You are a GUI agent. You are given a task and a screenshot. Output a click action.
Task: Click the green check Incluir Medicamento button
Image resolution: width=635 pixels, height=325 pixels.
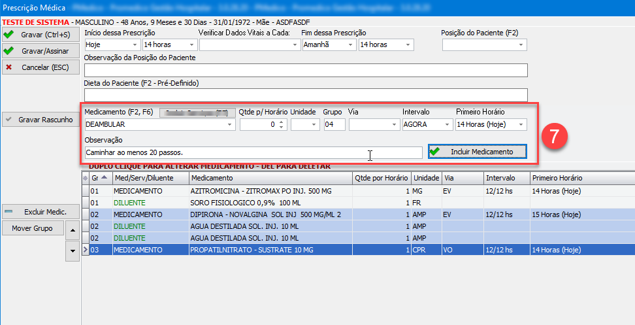pos(477,152)
